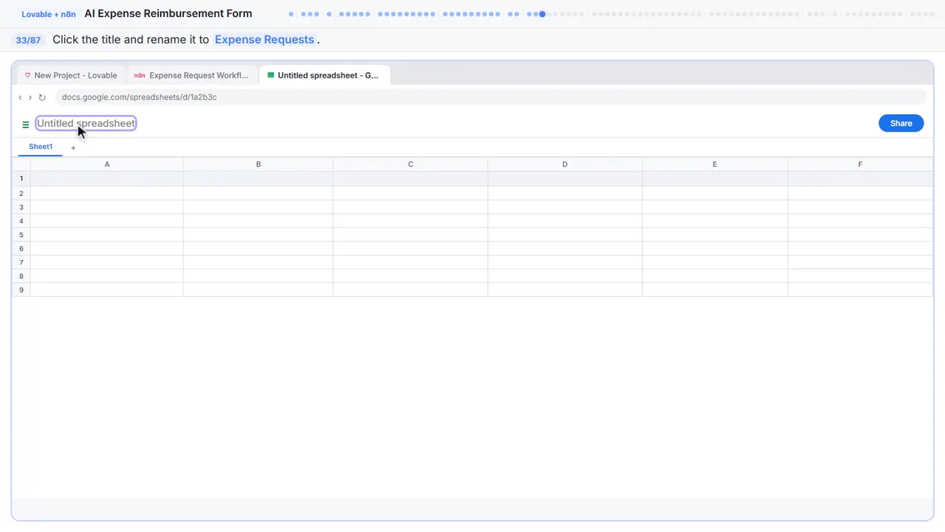
Task: Click the 33/87 step counter badge
Action: (28, 40)
